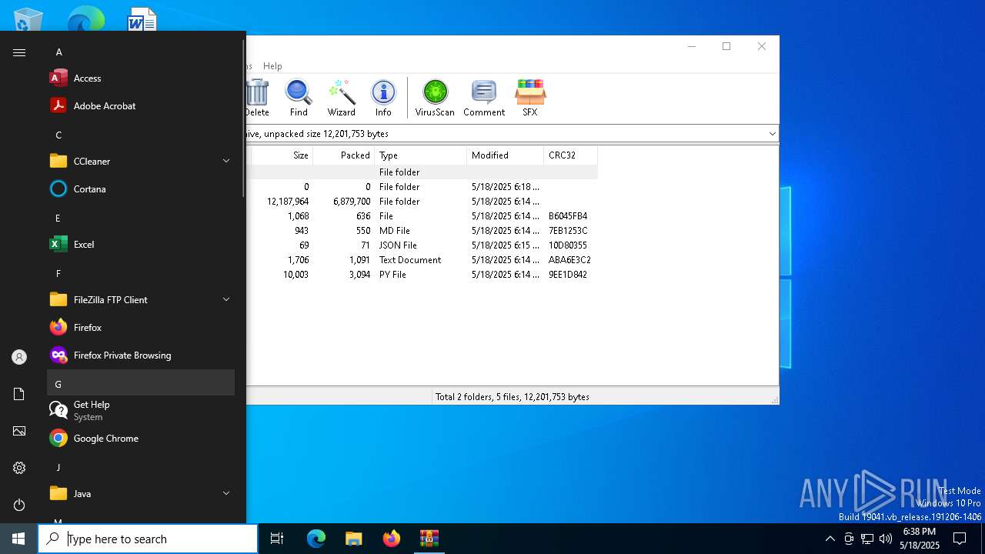Viewport: 985px width, 554px height.
Task: Create SFX self-extracting archive
Action: pyautogui.click(x=530, y=98)
